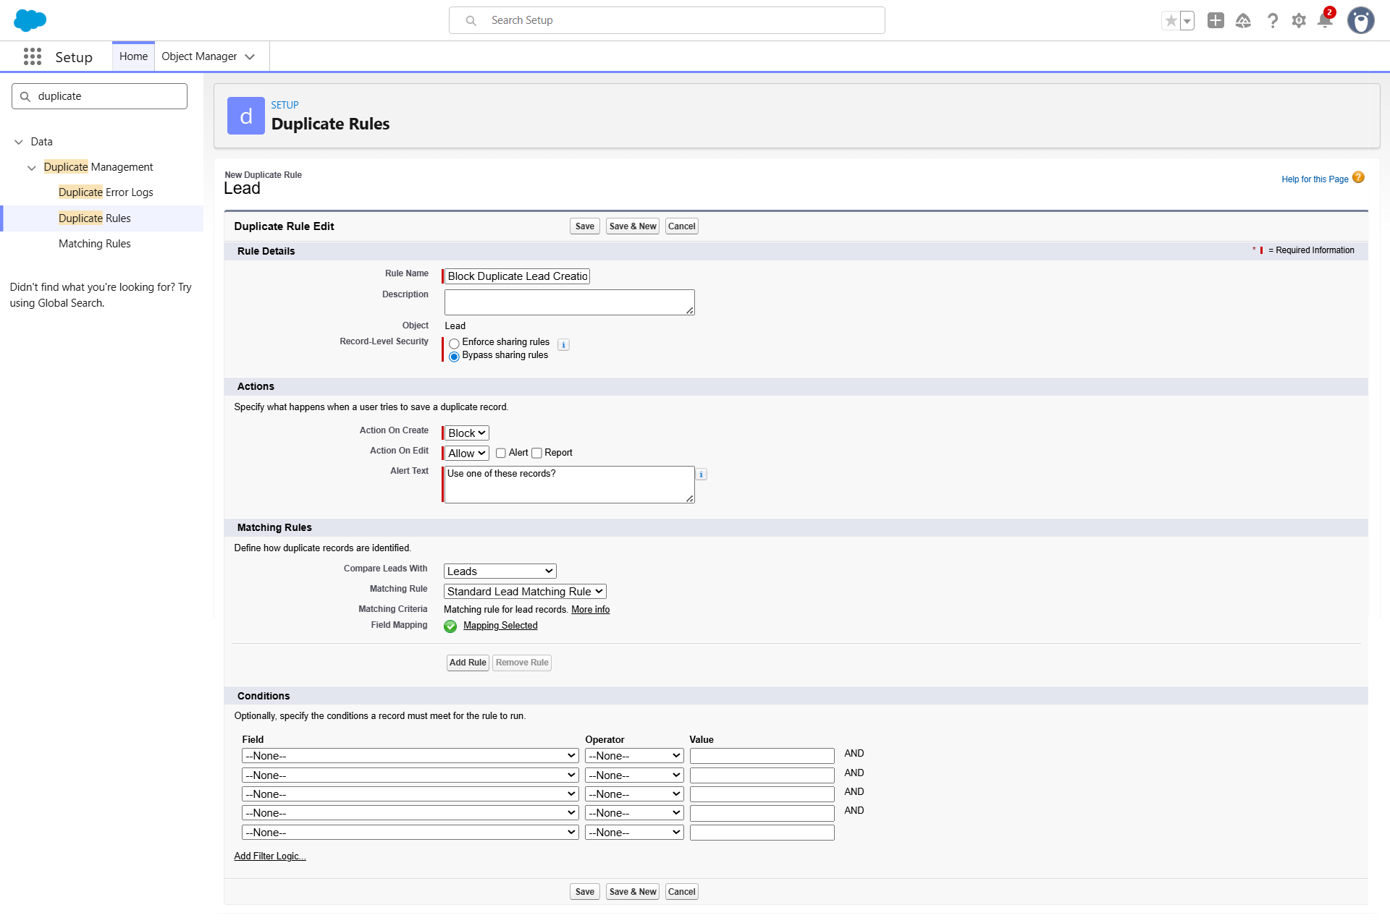
Task: Focus the Alert Text text area
Action: coord(569,485)
